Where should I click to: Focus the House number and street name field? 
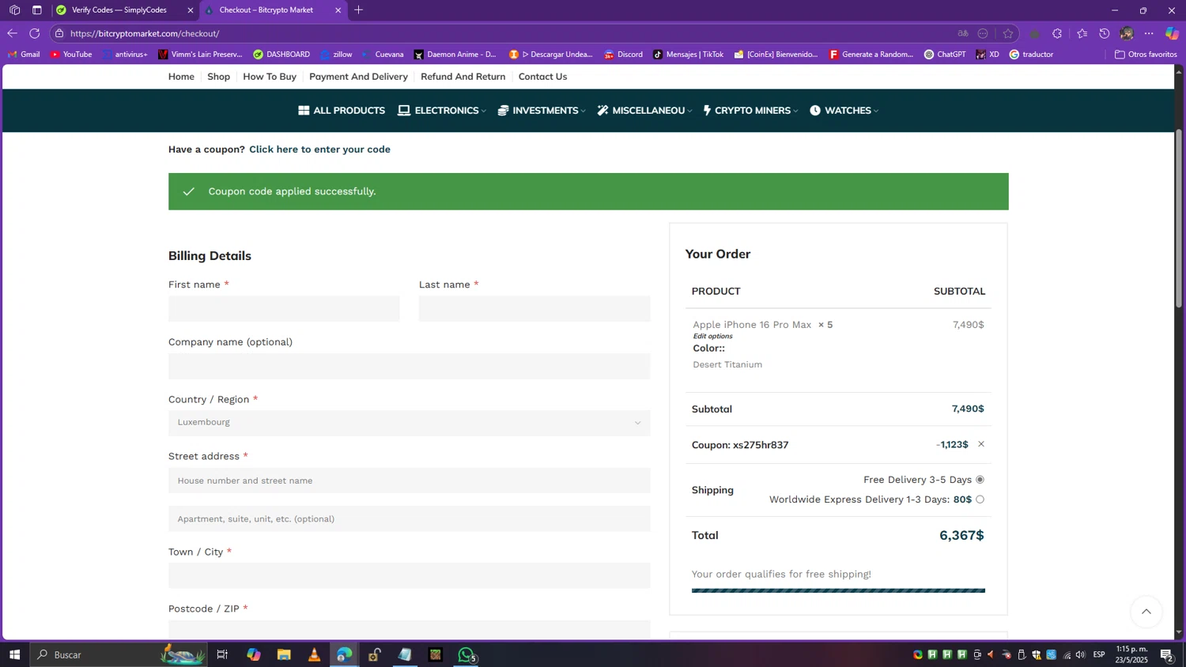pos(410,480)
